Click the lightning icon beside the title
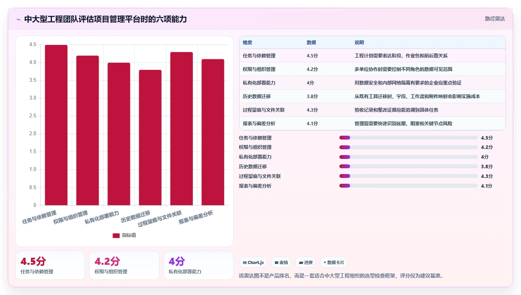521x295 pixels. coord(18,19)
